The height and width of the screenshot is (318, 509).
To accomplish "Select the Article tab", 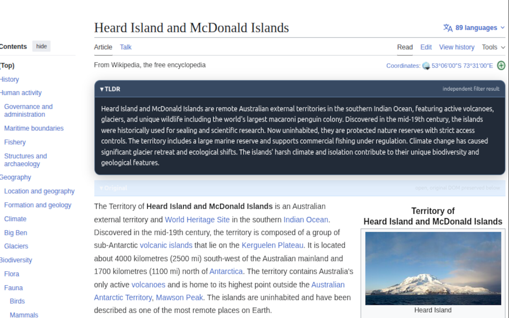I will click(103, 47).
